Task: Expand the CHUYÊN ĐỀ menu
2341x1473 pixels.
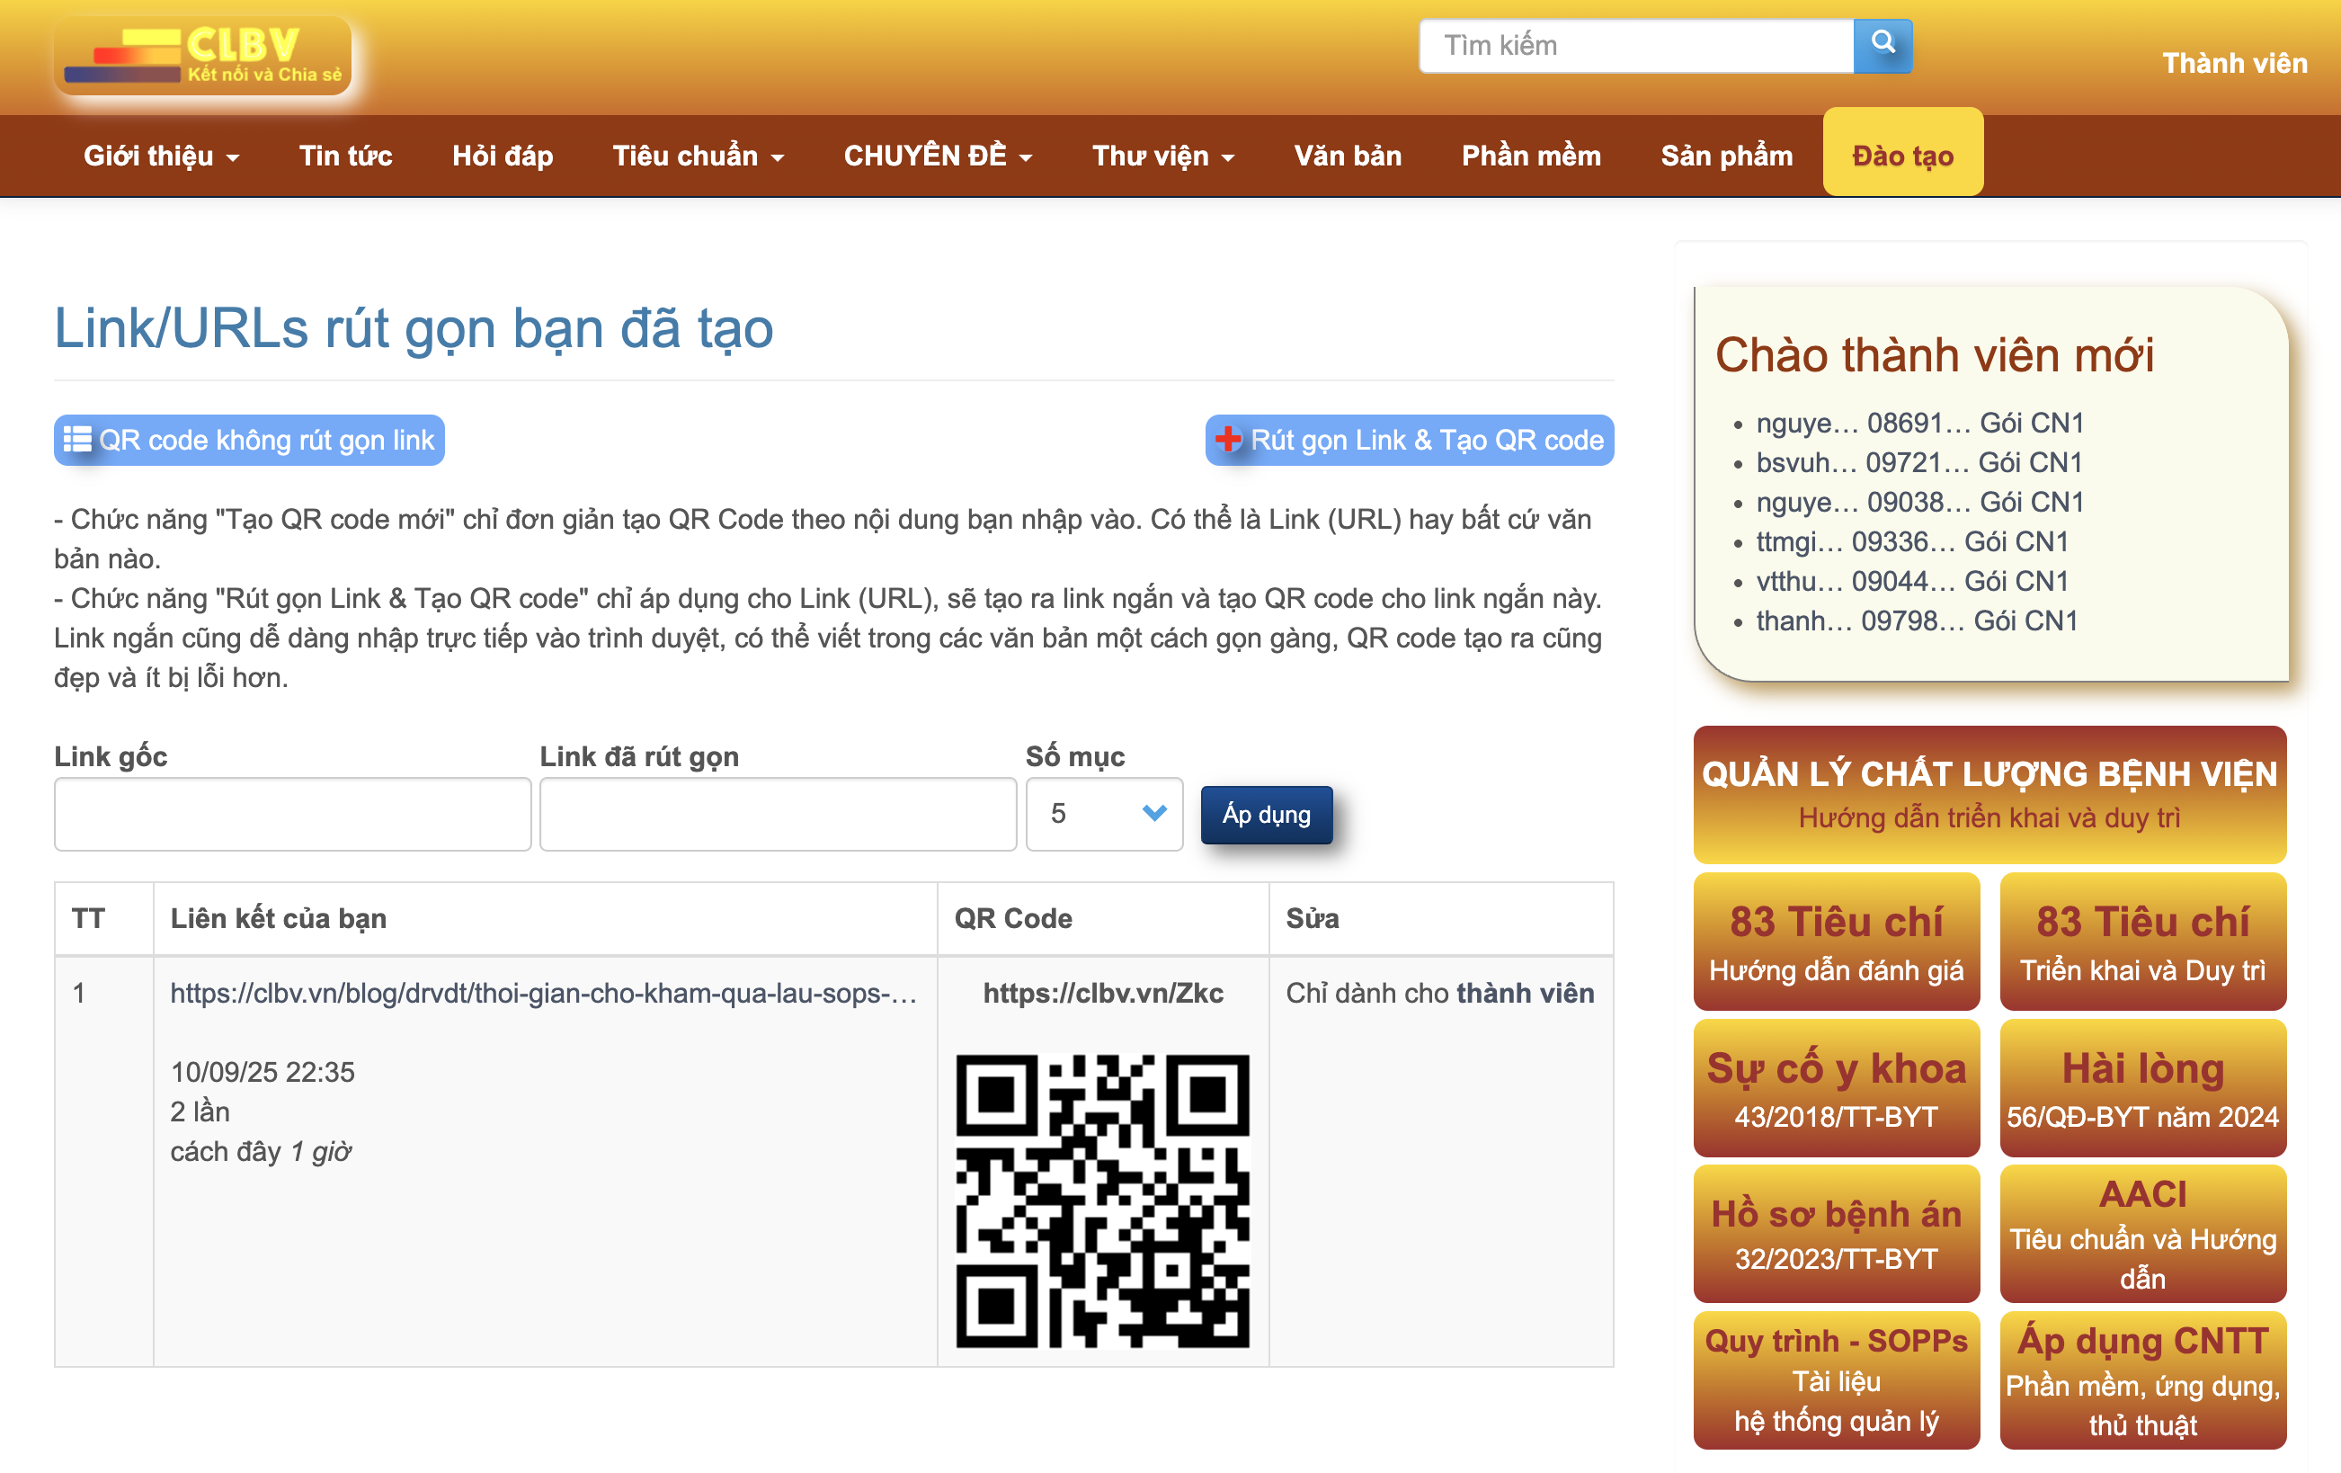Action: tap(937, 156)
